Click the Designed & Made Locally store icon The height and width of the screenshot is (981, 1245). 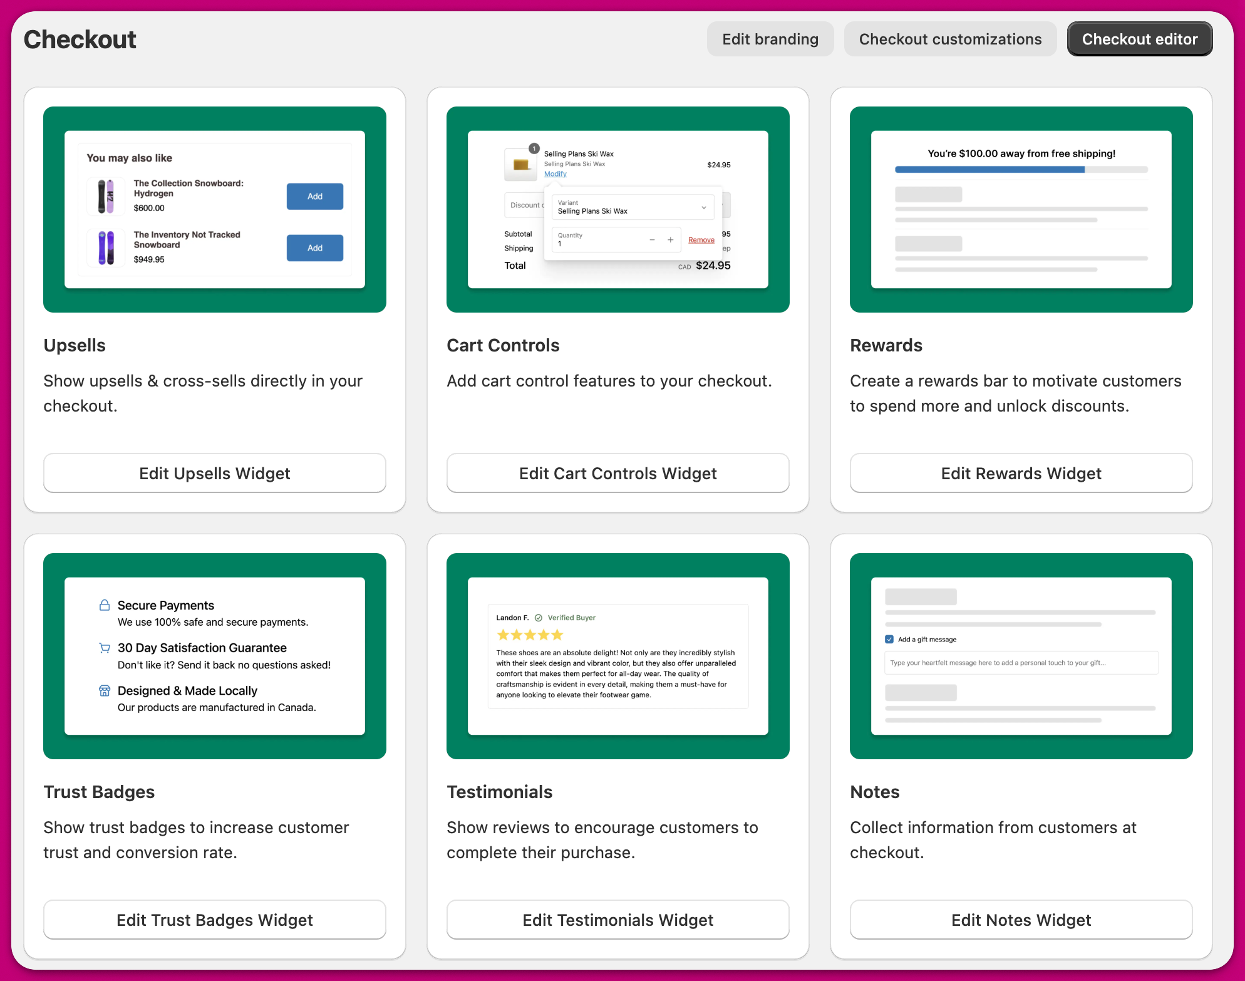105,690
